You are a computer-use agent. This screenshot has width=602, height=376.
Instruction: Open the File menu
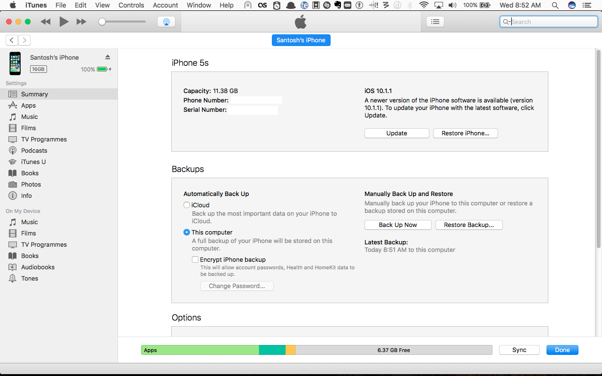tap(61, 5)
